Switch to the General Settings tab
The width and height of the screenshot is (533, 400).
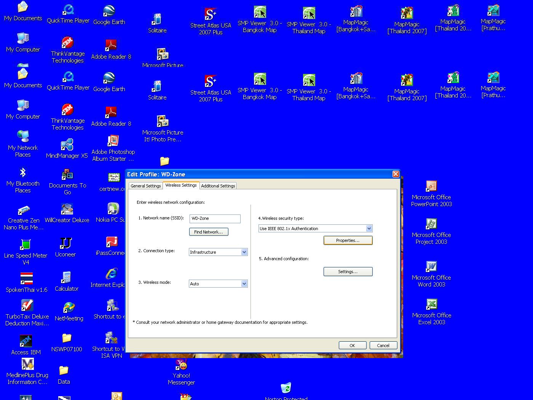pyautogui.click(x=145, y=186)
